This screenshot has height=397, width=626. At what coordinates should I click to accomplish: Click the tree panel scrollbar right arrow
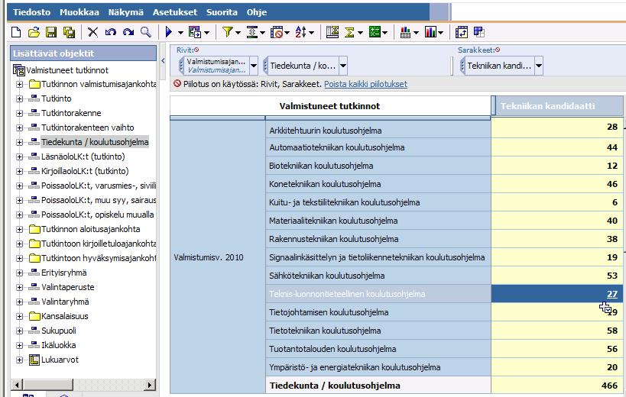coord(150,385)
